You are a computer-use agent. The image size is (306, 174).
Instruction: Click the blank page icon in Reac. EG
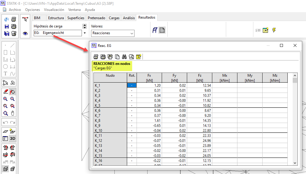point(117,57)
